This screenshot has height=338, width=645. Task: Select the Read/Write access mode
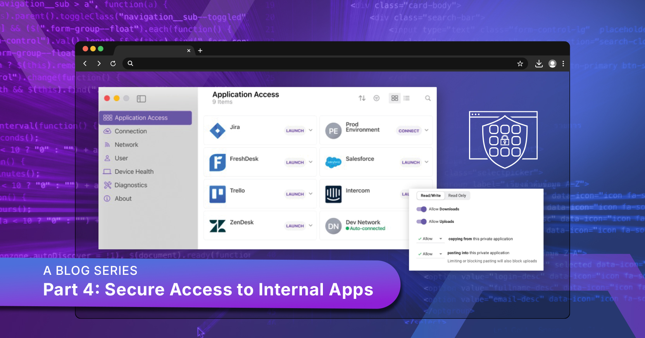(x=431, y=196)
